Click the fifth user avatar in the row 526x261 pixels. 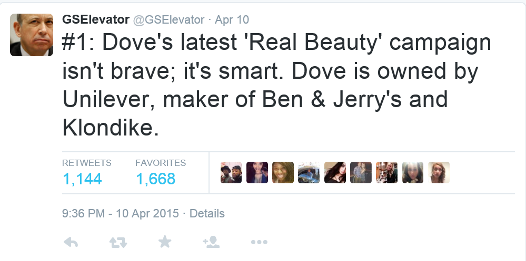(335, 172)
